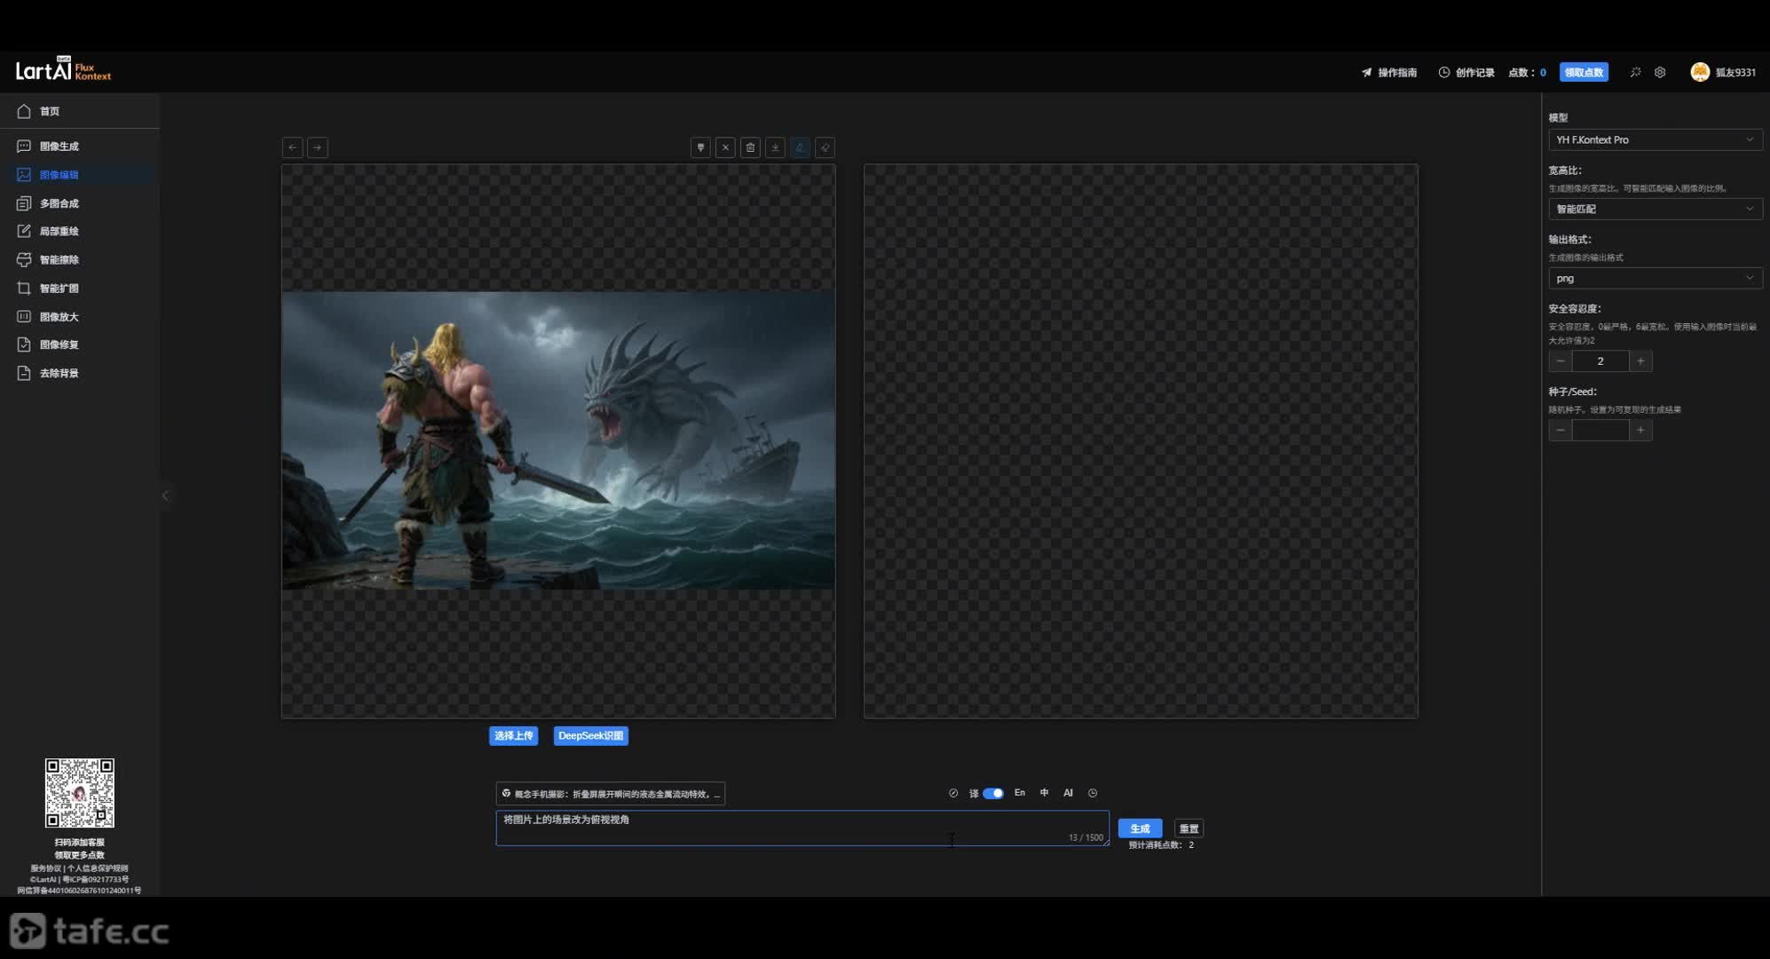Increase safety tolerance with plus button
The image size is (1770, 959).
(x=1640, y=361)
